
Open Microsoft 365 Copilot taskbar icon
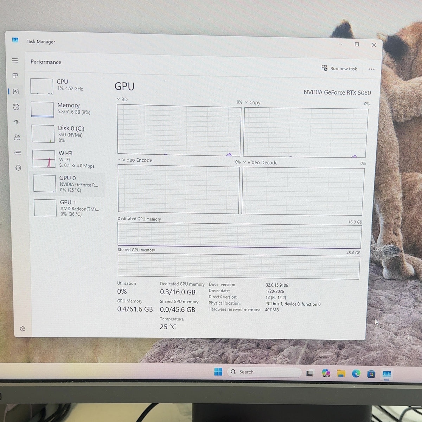point(326,373)
